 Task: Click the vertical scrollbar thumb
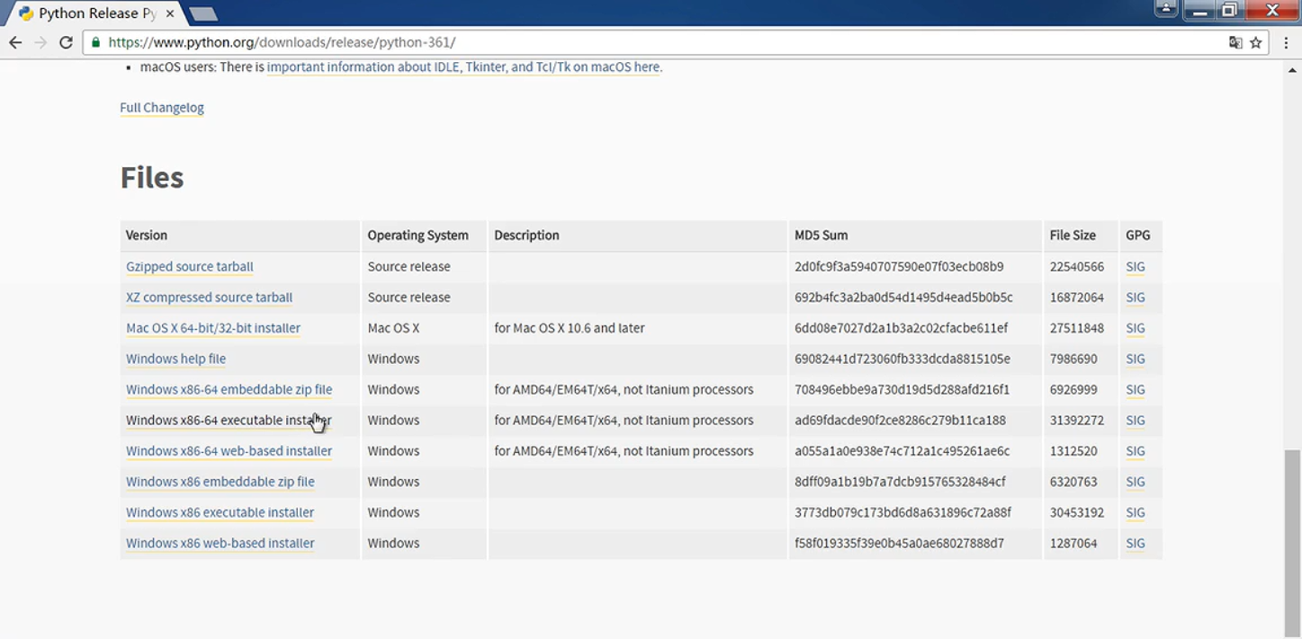tap(1292, 542)
